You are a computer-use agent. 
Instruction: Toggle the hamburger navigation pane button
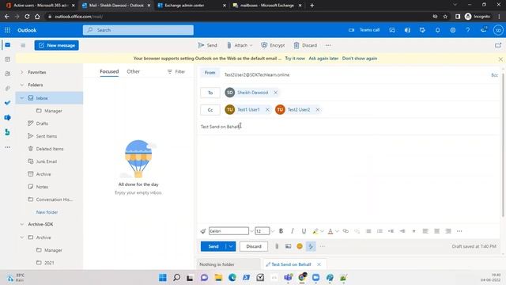23,45
